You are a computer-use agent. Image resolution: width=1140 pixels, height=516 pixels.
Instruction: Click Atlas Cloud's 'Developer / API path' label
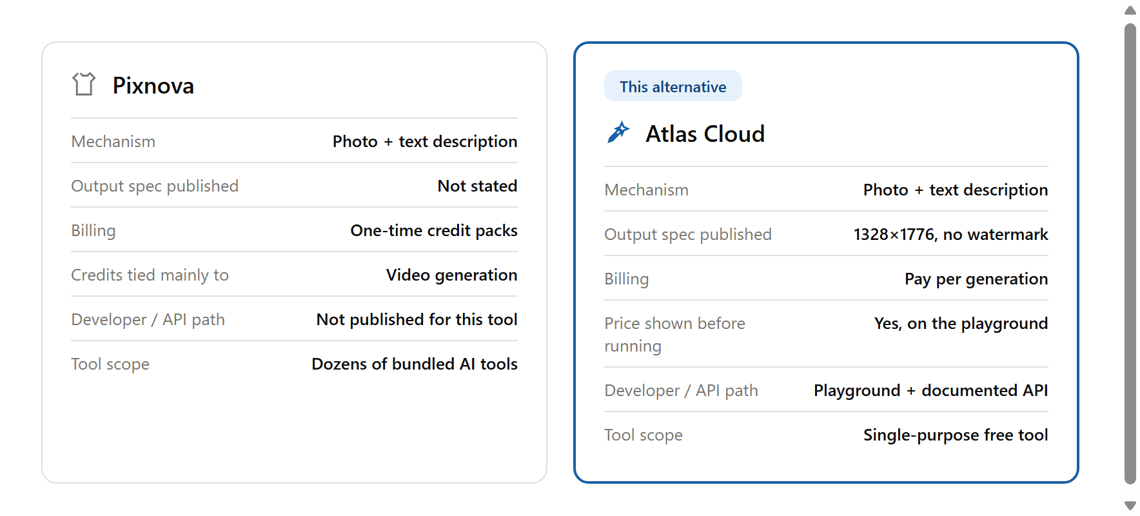coord(682,390)
